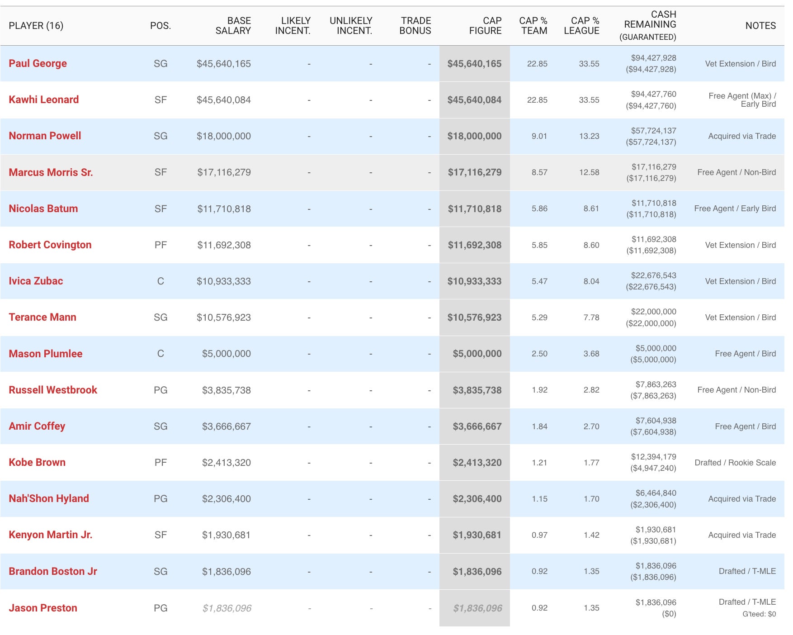Viewport: 793px width, 635px height.
Task: Click the Kawhi Leonard player link
Action: point(43,100)
